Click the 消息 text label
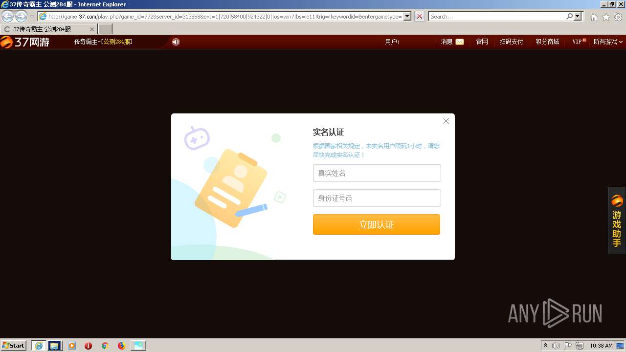This screenshot has height=352, width=626. pos(447,42)
